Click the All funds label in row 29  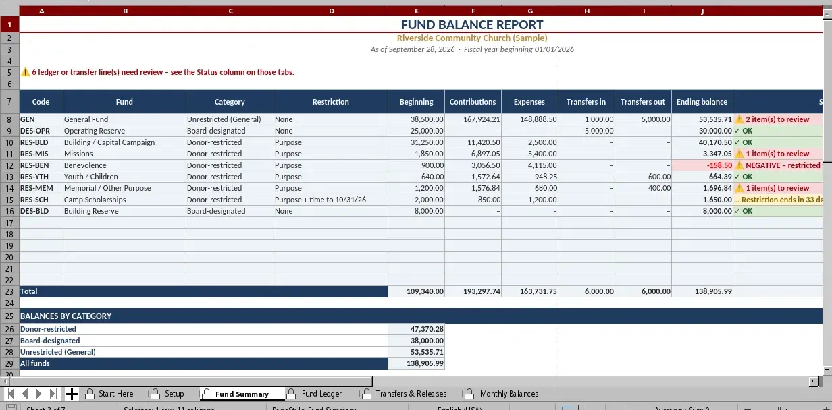(x=203, y=363)
